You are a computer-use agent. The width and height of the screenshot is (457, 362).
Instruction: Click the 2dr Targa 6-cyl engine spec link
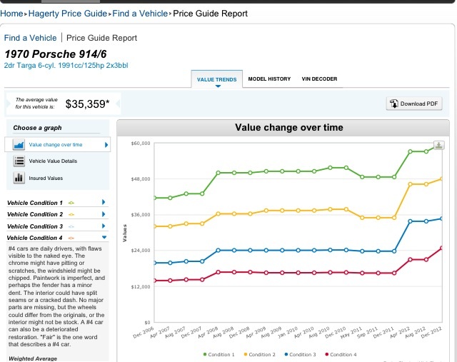66,65
